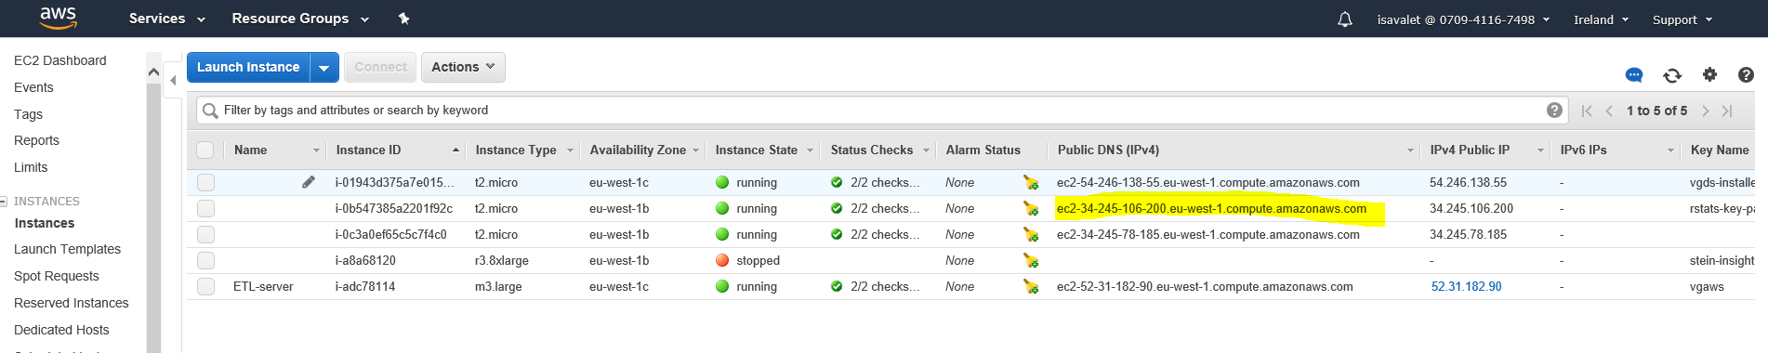This screenshot has height=353, width=1768.
Task: Open the notifications bell
Action: tap(1344, 20)
